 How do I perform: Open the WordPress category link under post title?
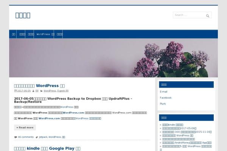coord(50,91)
